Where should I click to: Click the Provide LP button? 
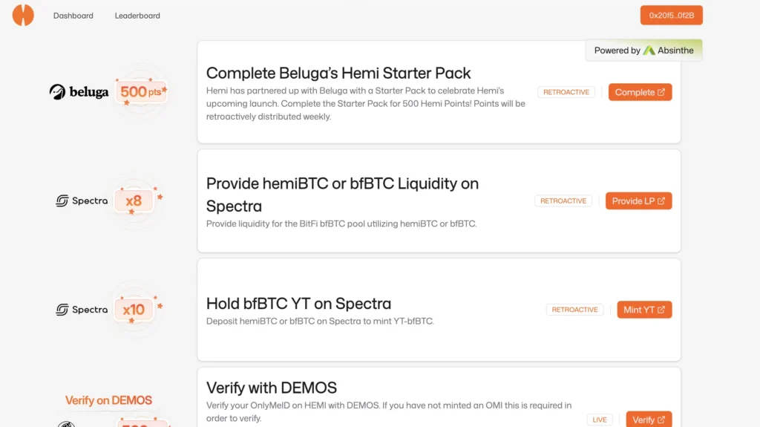pyautogui.click(x=638, y=201)
